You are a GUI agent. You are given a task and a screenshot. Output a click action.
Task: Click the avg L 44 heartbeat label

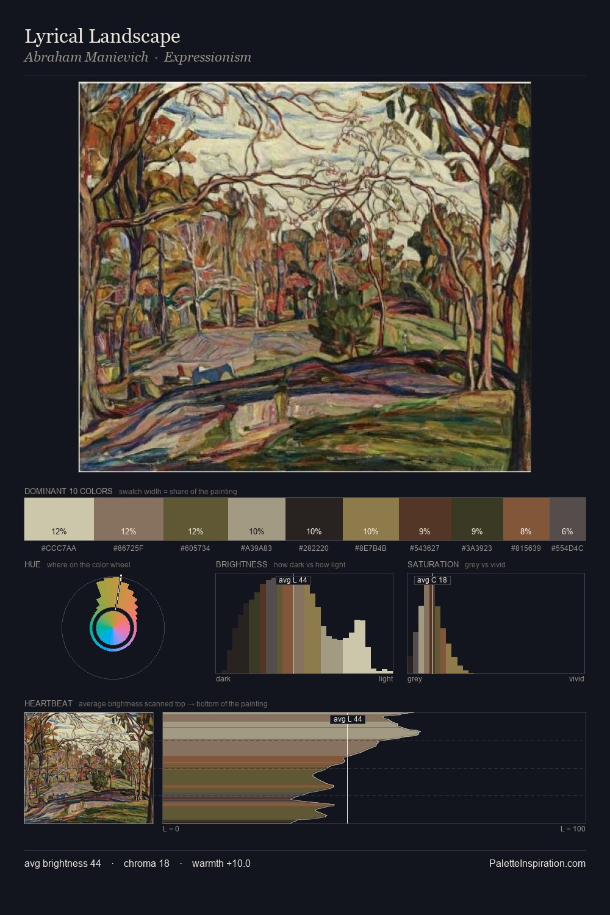348,719
